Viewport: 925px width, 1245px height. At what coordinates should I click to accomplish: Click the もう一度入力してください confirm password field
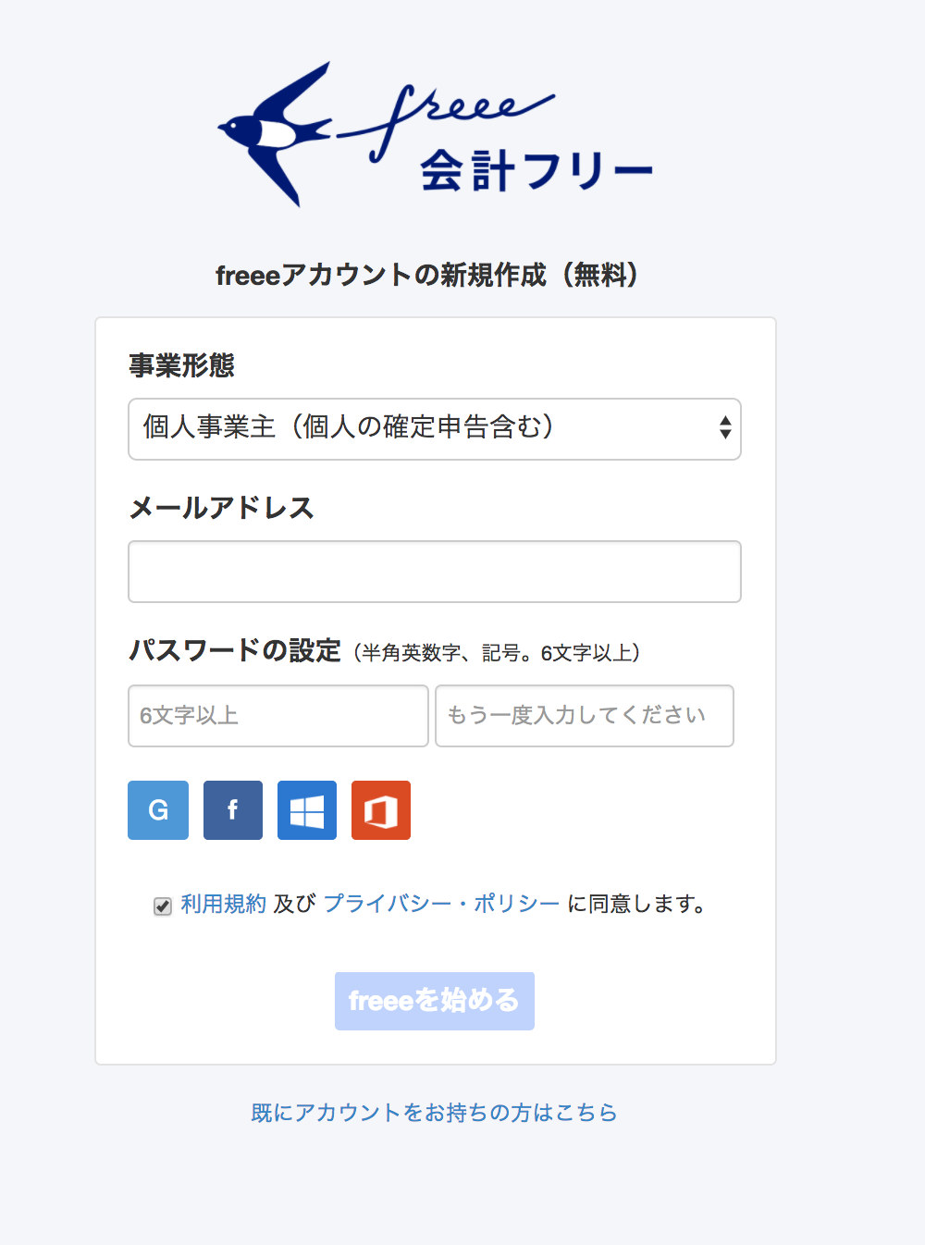pos(585,716)
